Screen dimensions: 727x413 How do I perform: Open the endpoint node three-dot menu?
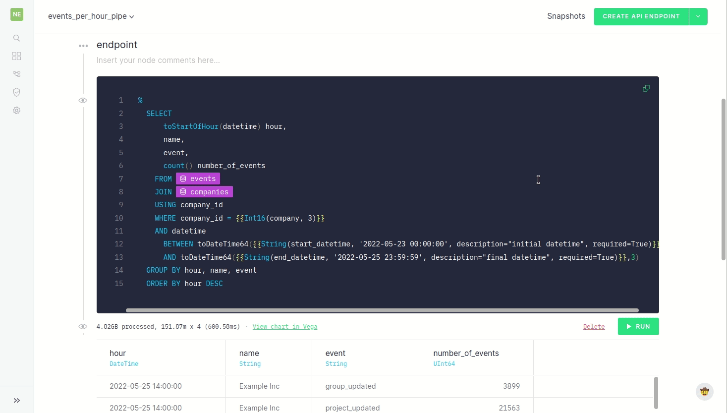coord(83,46)
